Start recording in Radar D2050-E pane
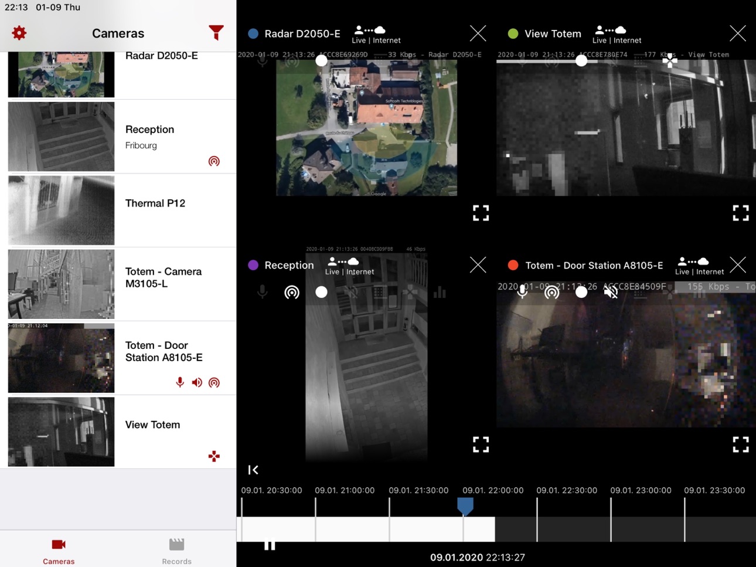 click(x=321, y=60)
